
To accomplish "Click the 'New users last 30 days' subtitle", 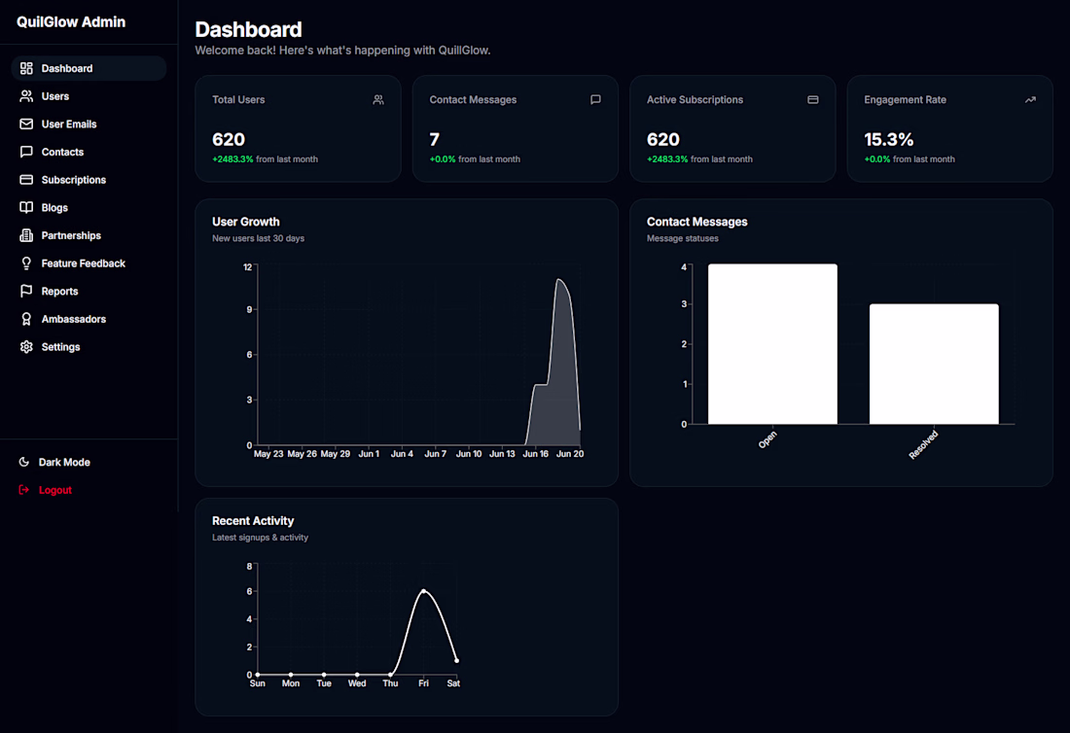I will [x=258, y=238].
